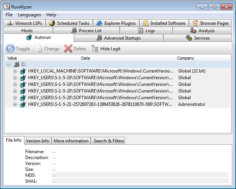Expand the second S-1-5-20 registry entry
The height and width of the screenshot is (189, 236).
coord(15,97)
